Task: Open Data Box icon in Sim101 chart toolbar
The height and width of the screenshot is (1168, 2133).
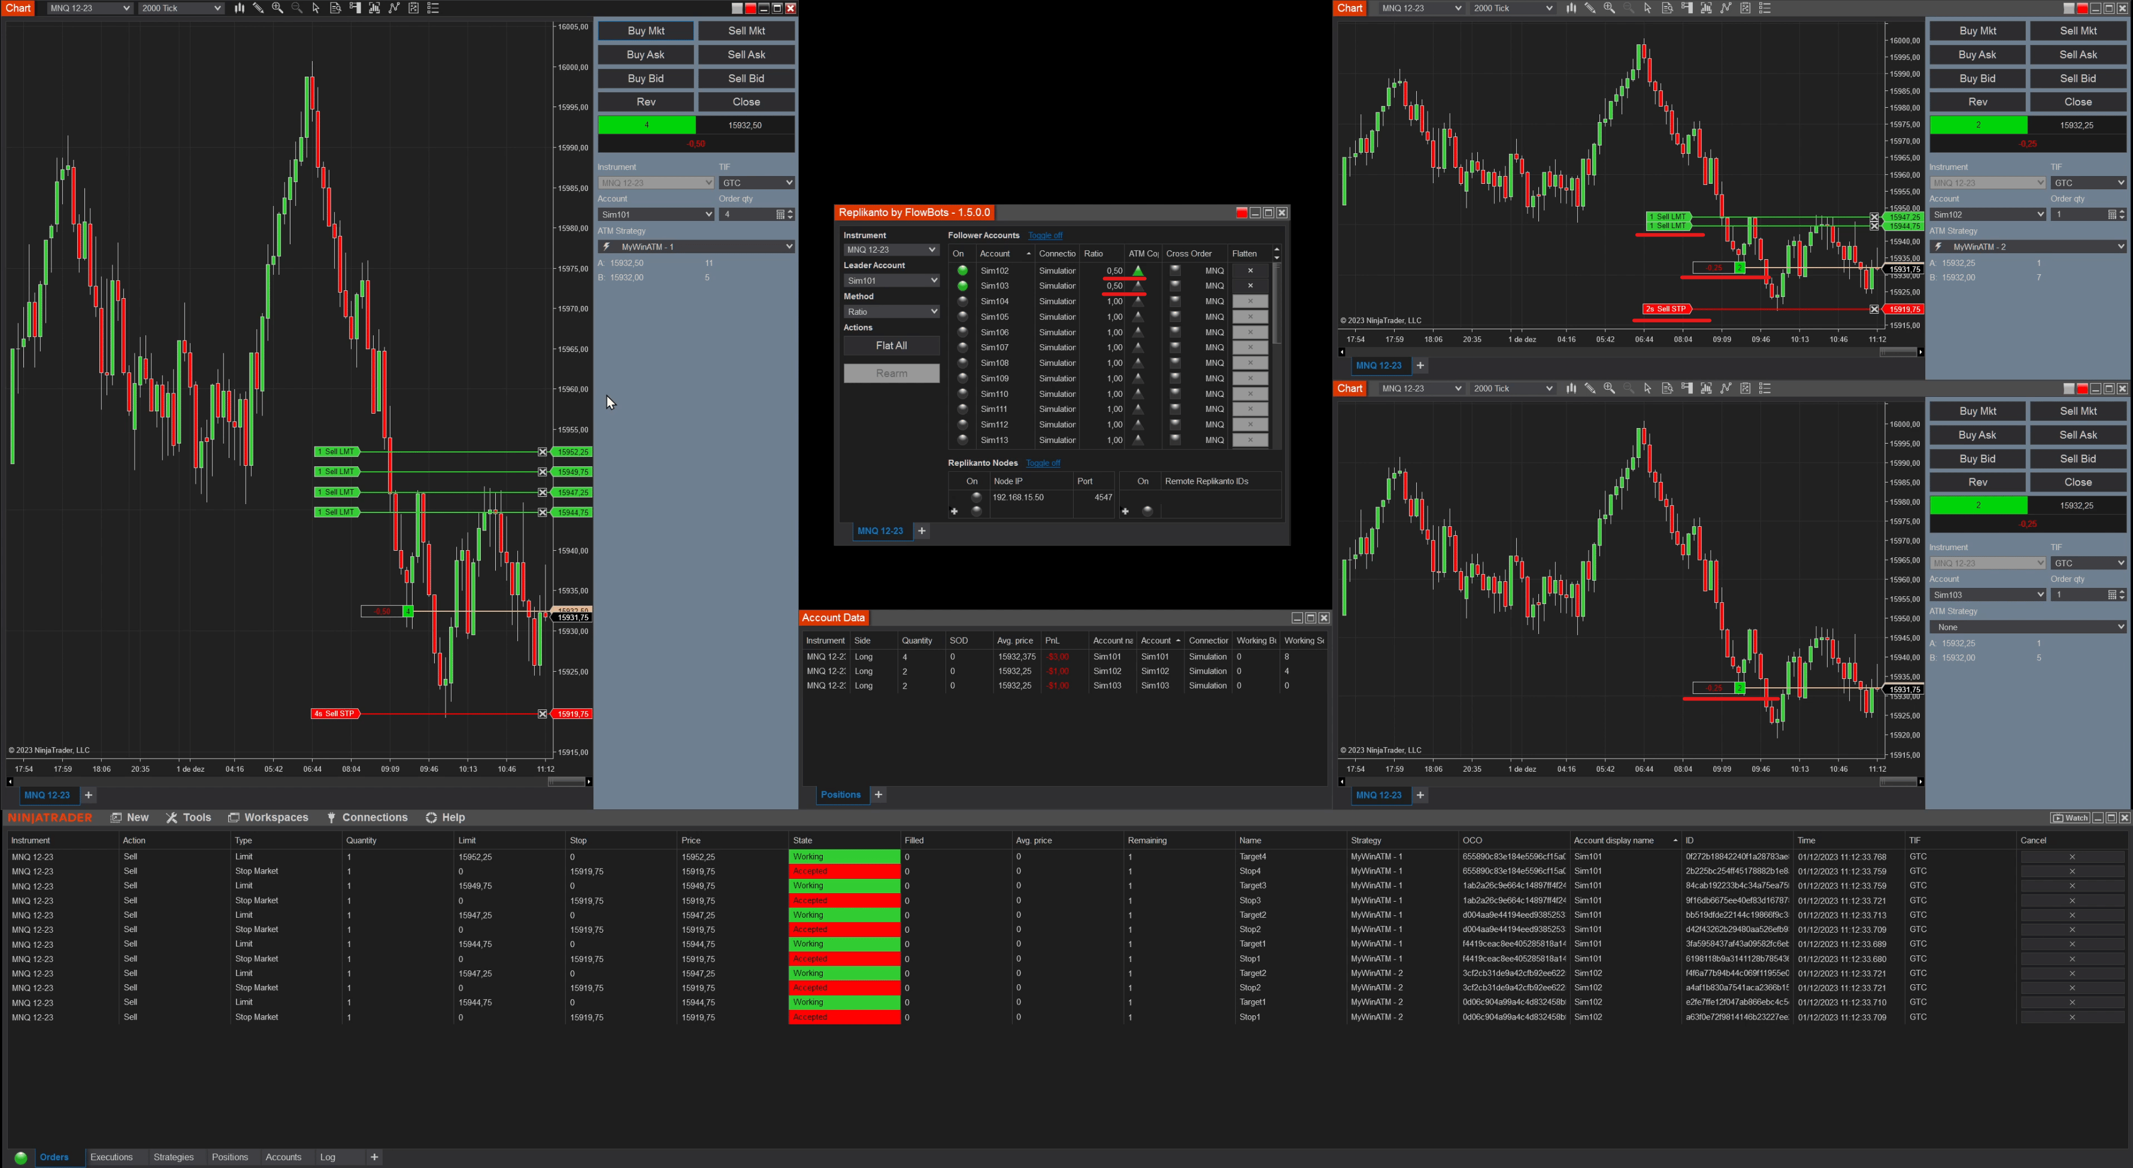Action: pos(335,8)
